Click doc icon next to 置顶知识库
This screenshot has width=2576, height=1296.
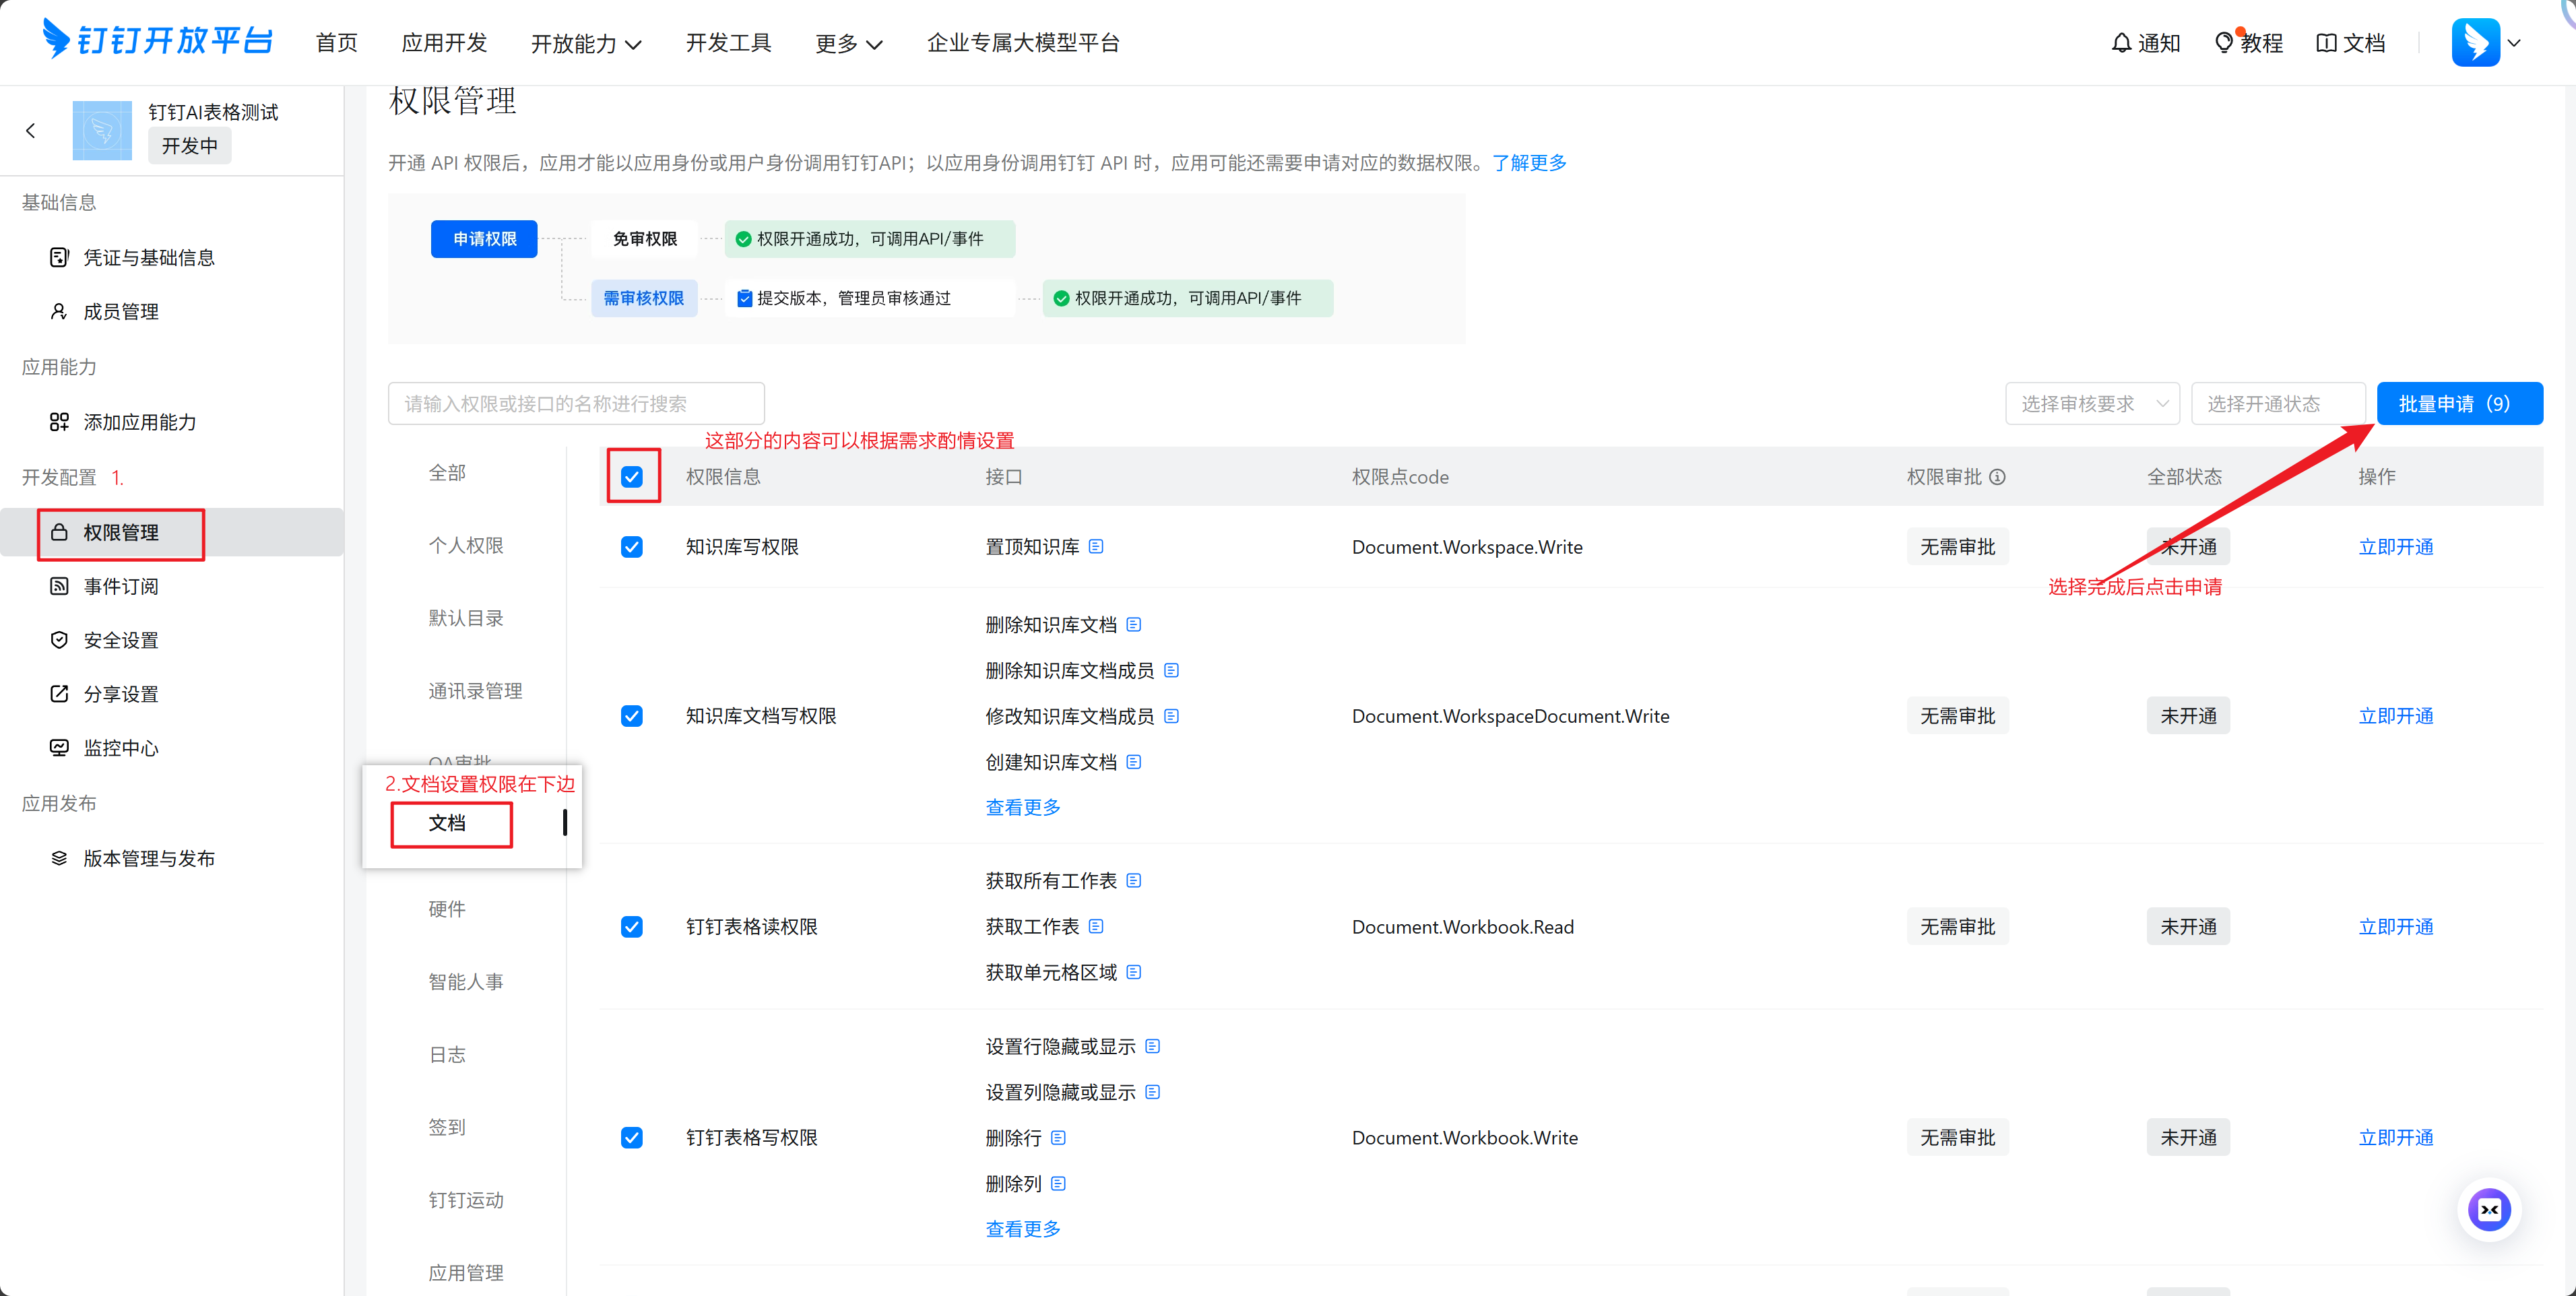click(1096, 546)
